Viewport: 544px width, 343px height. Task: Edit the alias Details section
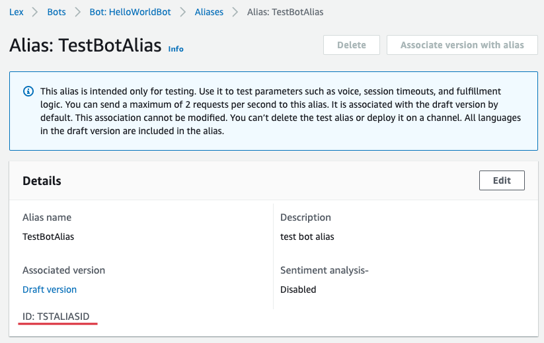point(502,180)
